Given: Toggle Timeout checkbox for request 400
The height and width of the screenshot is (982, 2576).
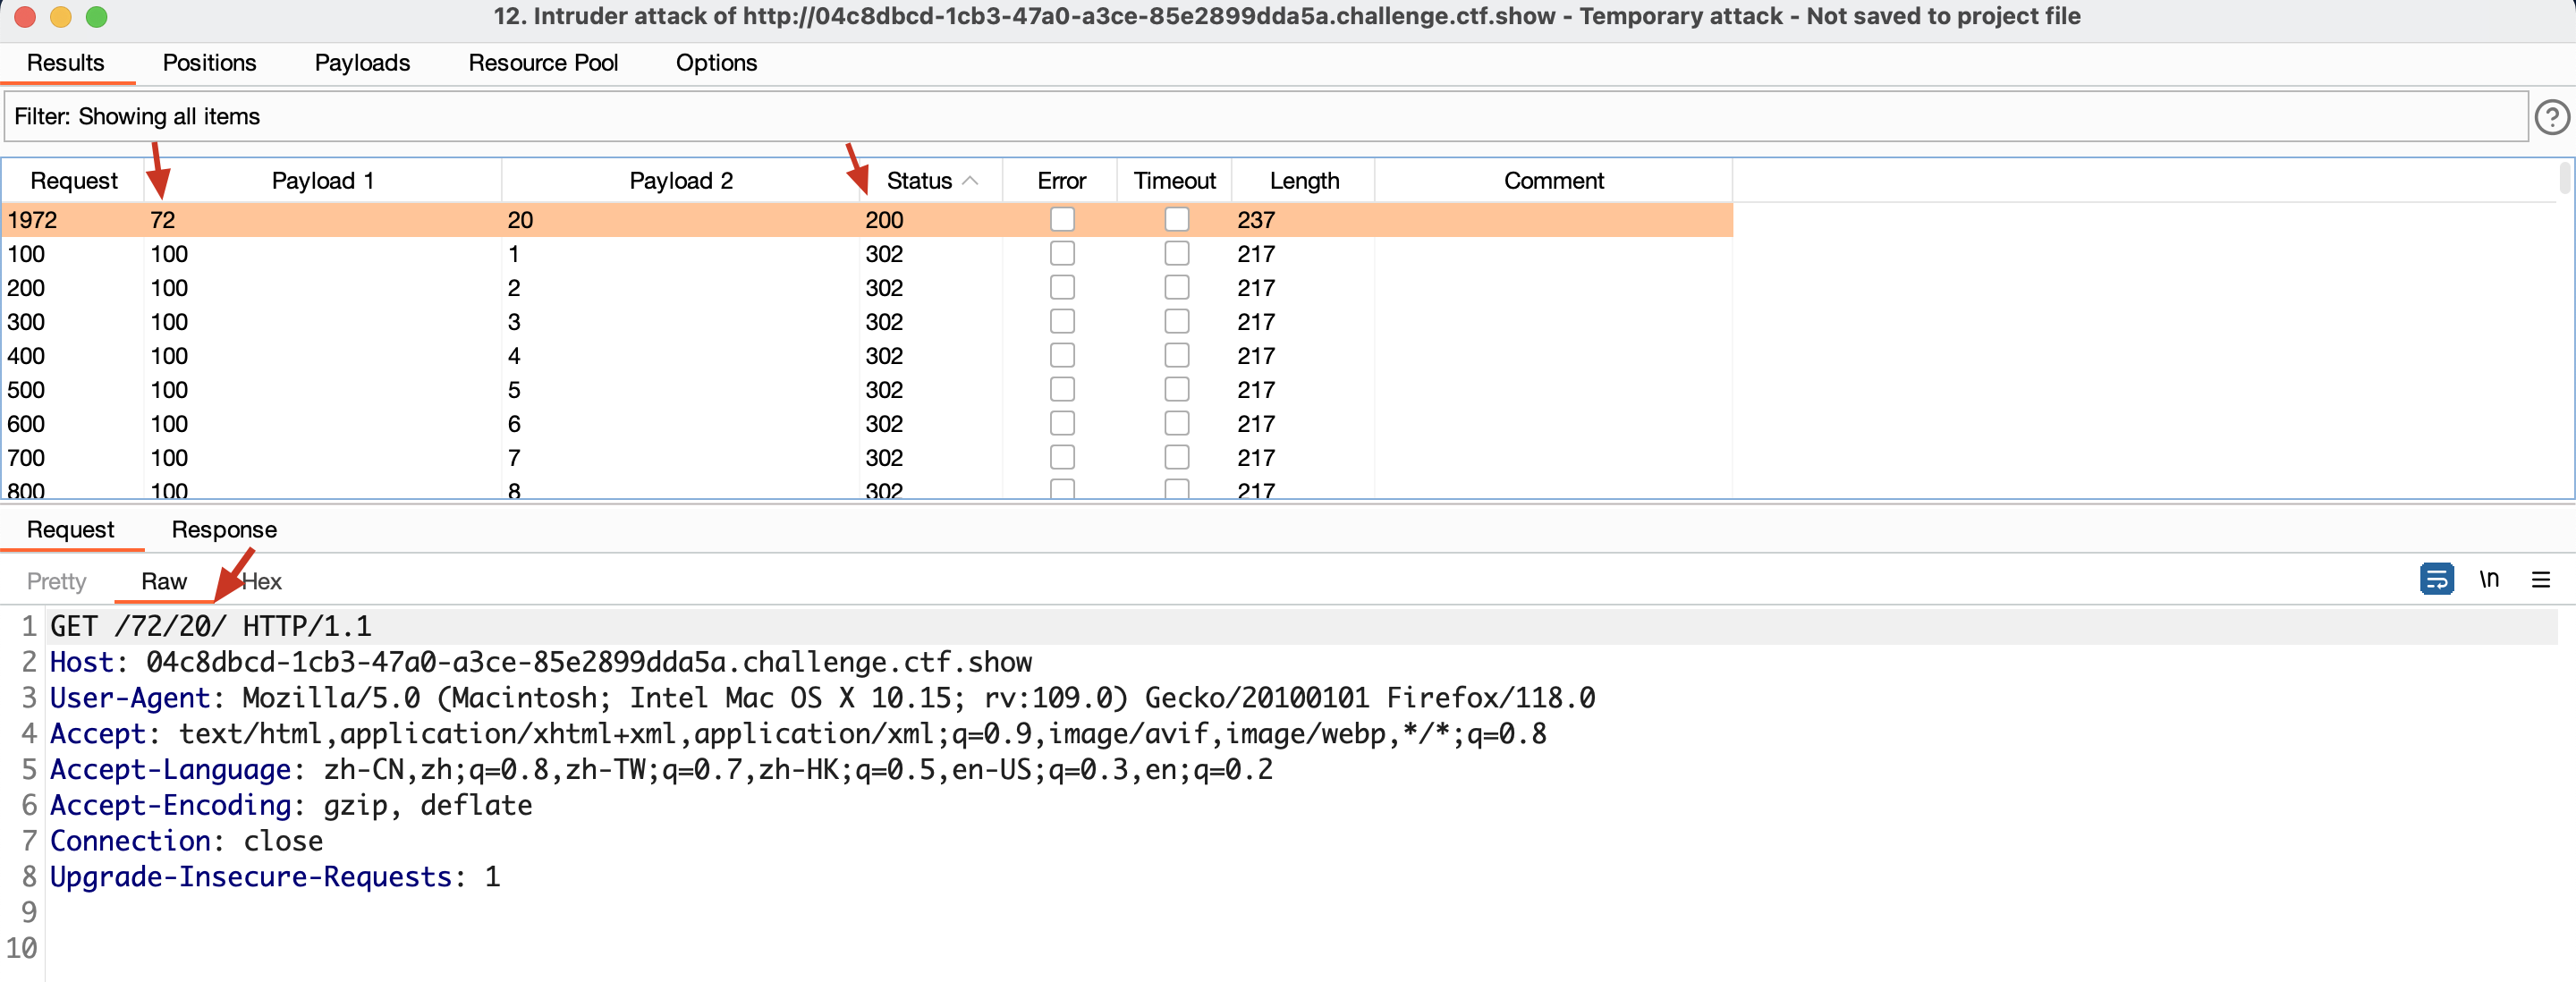Looking at the screenshot, I should coord(1176,355).
